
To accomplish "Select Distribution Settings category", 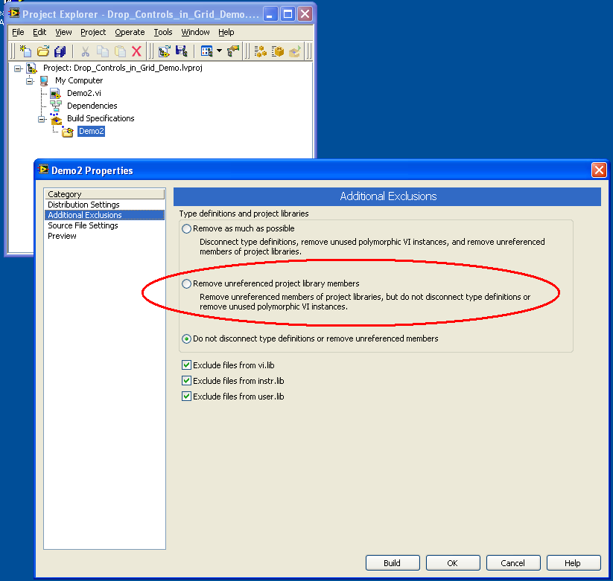I will click(x=104, y=205).
